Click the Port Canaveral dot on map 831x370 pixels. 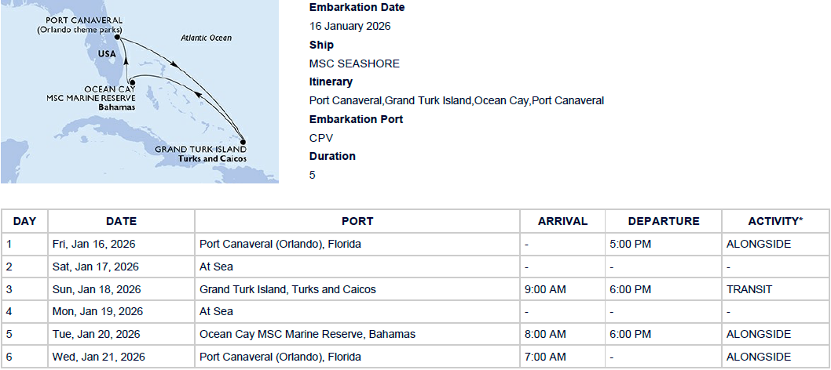click(117, 37)
